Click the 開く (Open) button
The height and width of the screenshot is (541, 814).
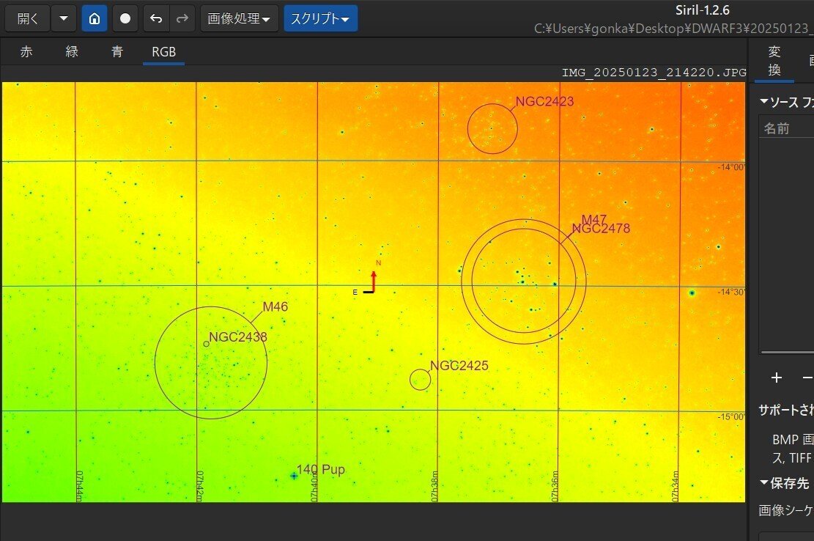pyautogui.click(x=28, y=18)
